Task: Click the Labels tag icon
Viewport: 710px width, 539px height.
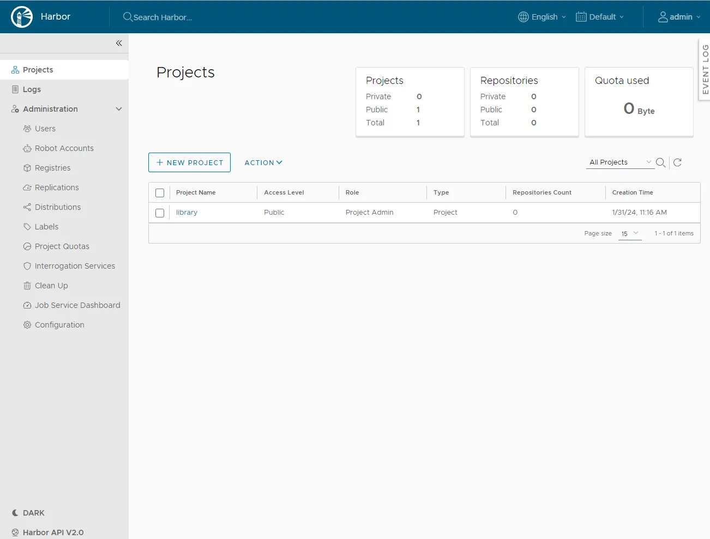Action: coord(27,227)
